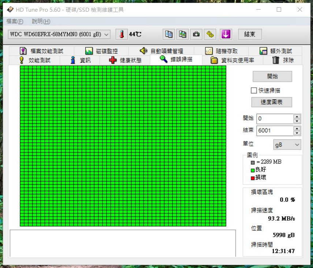Open the 資料夾使用率 tab
The height and width of the screenshot is (268, 313).
232,60
